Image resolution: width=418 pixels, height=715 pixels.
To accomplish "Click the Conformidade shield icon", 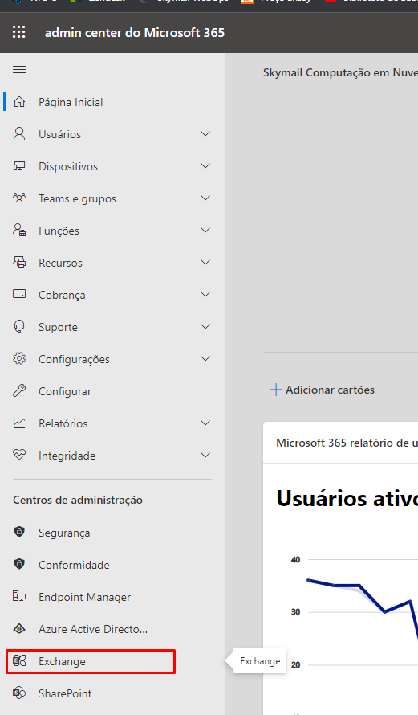I will click(x=19, y=564).
